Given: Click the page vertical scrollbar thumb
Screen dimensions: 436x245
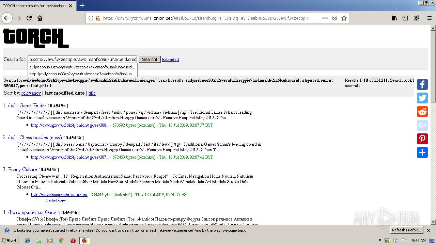Looking at the screenshot, I should pyautogui.click(x=433, y=66).
